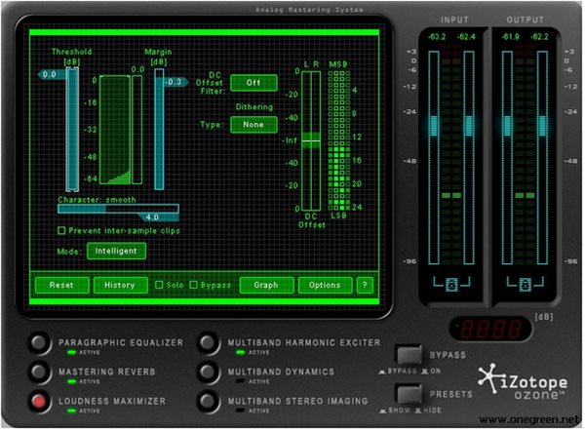Toggle the output channel link lock icon

[525, 286]
